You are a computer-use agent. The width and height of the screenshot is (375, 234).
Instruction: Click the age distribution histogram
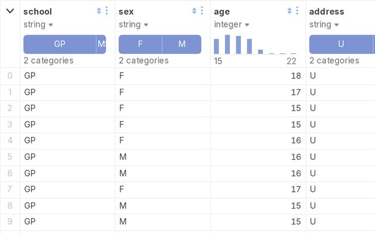(x=255, y=45)
